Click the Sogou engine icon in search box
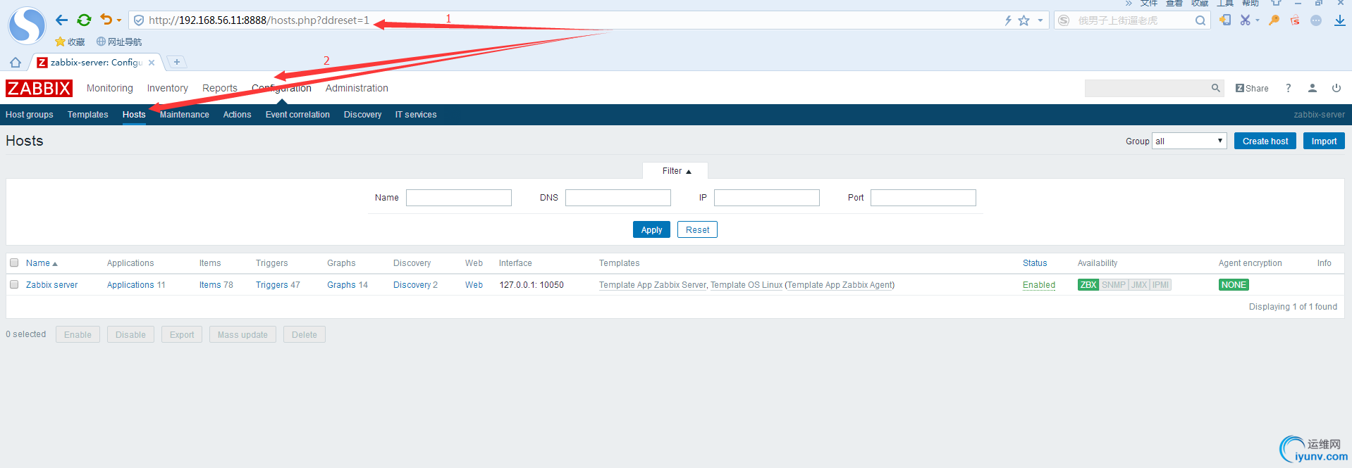Screen dimensions: 1352x468 (1064, 20)
